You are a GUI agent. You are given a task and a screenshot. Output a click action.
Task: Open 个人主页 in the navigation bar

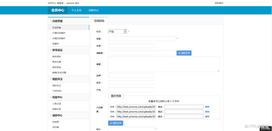pyautogui.click(x=76, y=10)
